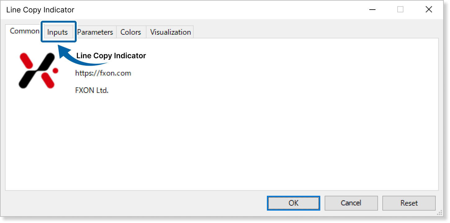Click the blue curved arrow annotation

pos(78,59)
